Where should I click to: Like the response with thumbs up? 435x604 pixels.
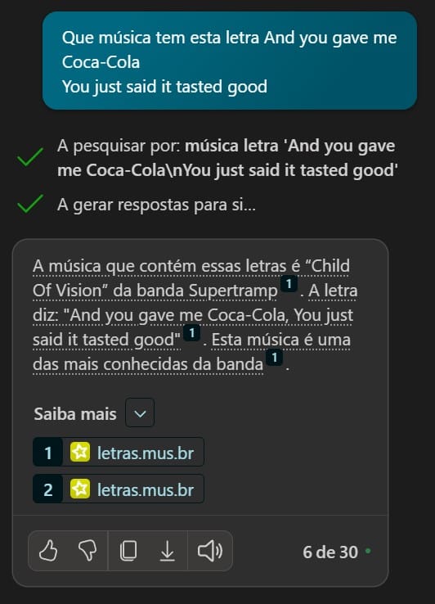48,550
